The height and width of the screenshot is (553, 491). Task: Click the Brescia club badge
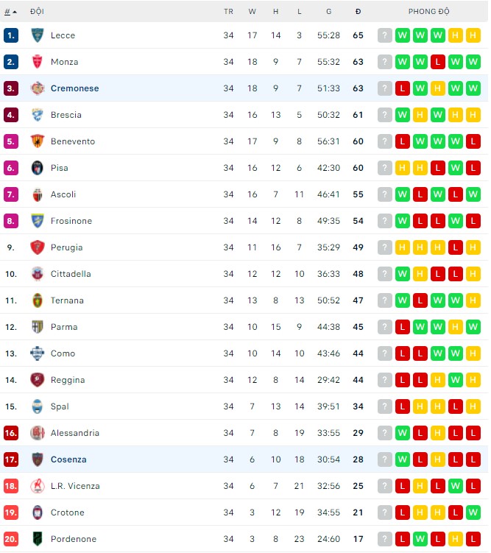point(37,115)
